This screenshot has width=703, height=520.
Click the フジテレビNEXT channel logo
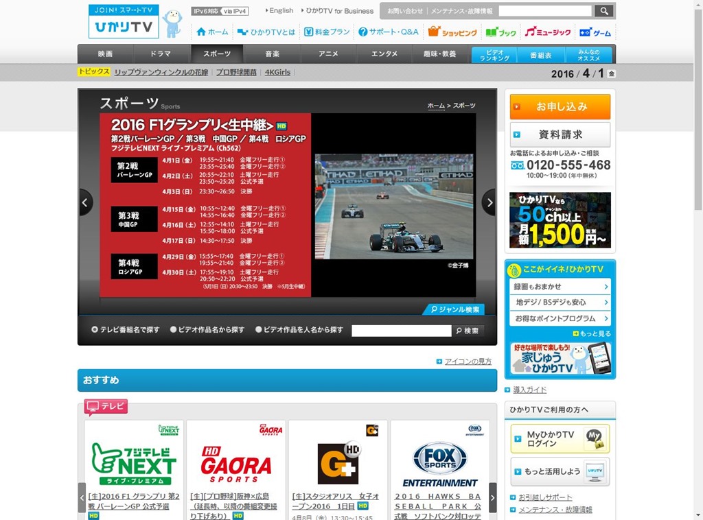point(134,463)
